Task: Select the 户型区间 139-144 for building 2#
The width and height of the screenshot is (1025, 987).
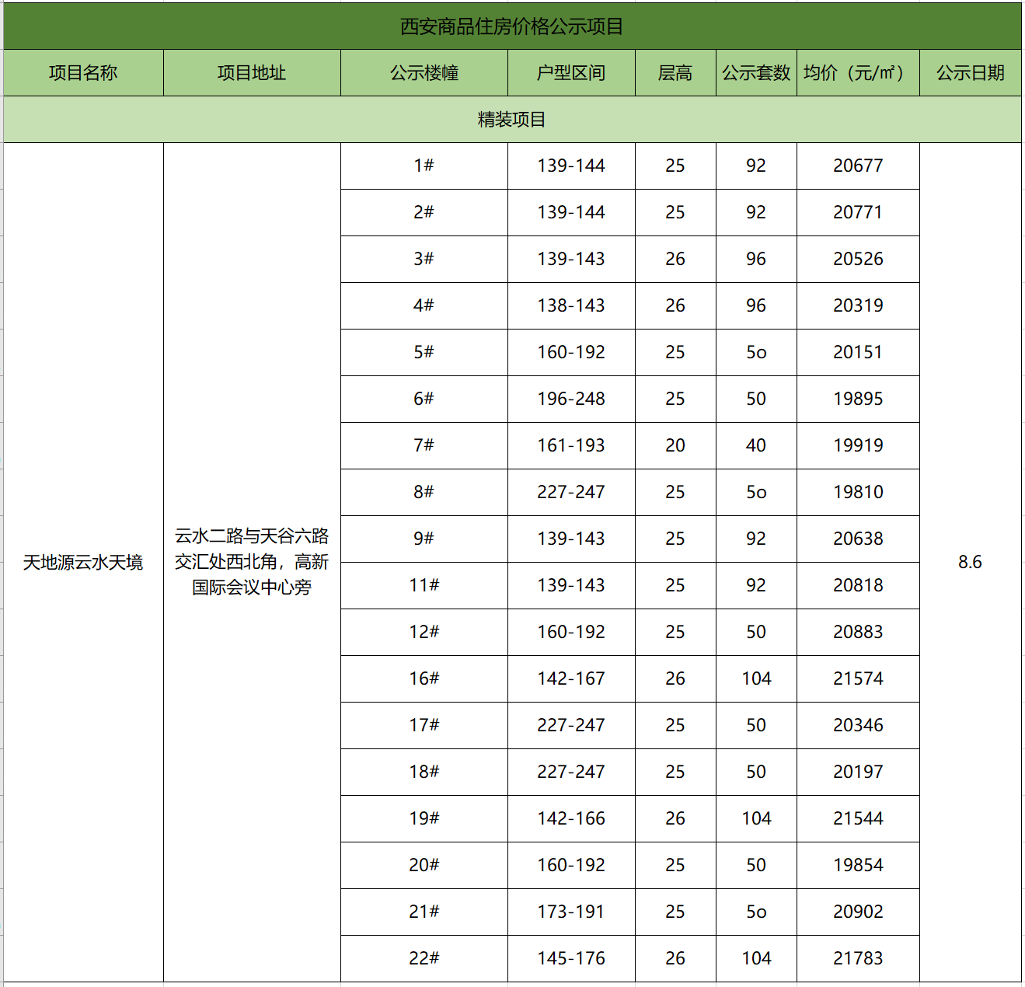Action: click(x=571, y=212)
